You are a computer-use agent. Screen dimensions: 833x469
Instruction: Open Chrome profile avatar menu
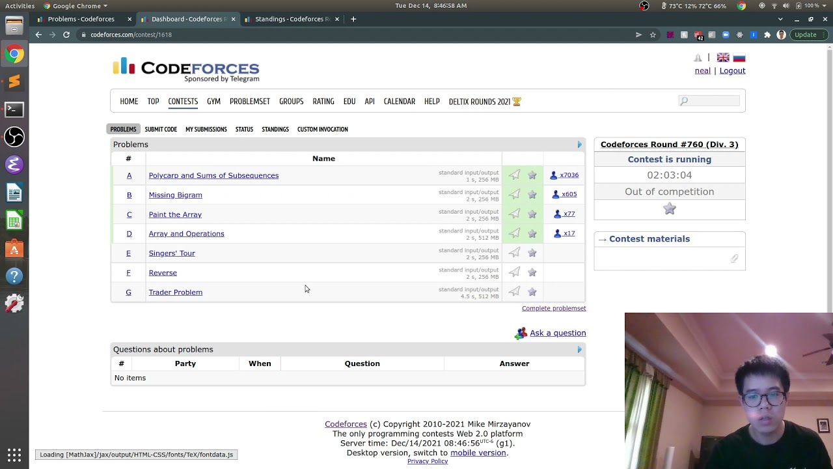tap(781, 35)
